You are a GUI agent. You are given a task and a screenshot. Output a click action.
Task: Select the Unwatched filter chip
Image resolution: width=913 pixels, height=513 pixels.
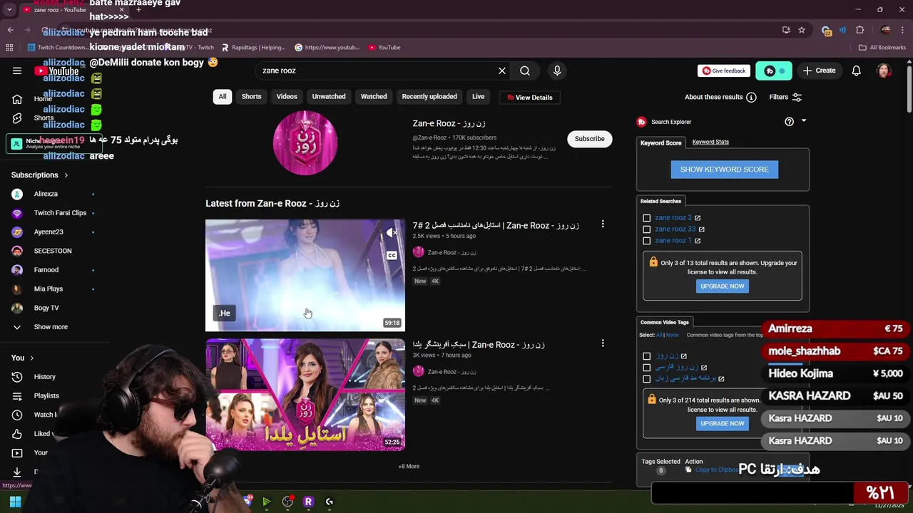coord(329,97)
